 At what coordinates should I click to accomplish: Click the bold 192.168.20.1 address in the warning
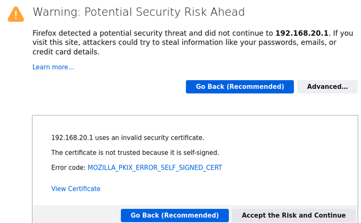point(302,33)
